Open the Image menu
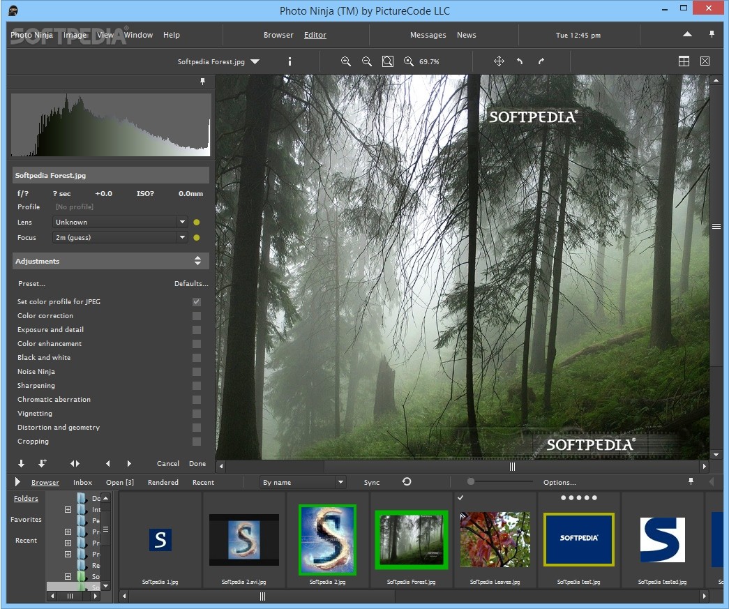The width and height of the screenshot is (729, 609). coord(75,35)
